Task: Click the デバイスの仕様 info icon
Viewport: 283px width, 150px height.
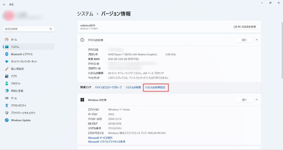Action: coord(82,40)
